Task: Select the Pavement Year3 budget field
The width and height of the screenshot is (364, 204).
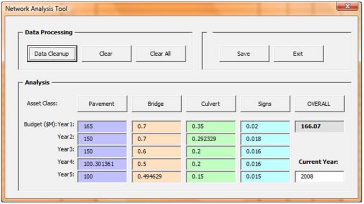Action: click(102, 151)
